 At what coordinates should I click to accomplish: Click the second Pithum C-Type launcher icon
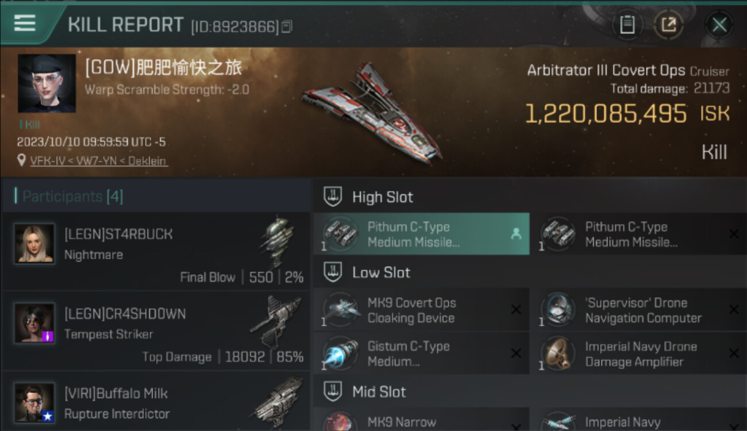coord(558,234)
